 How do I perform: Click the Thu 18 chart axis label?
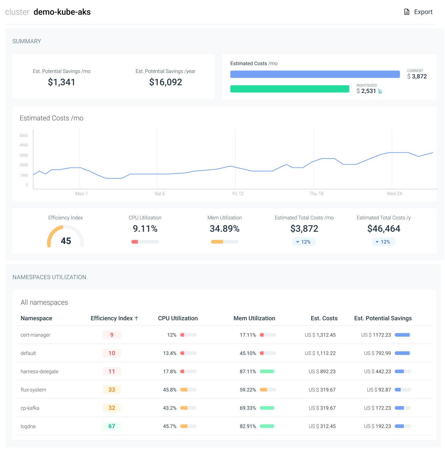pos(316,194)
